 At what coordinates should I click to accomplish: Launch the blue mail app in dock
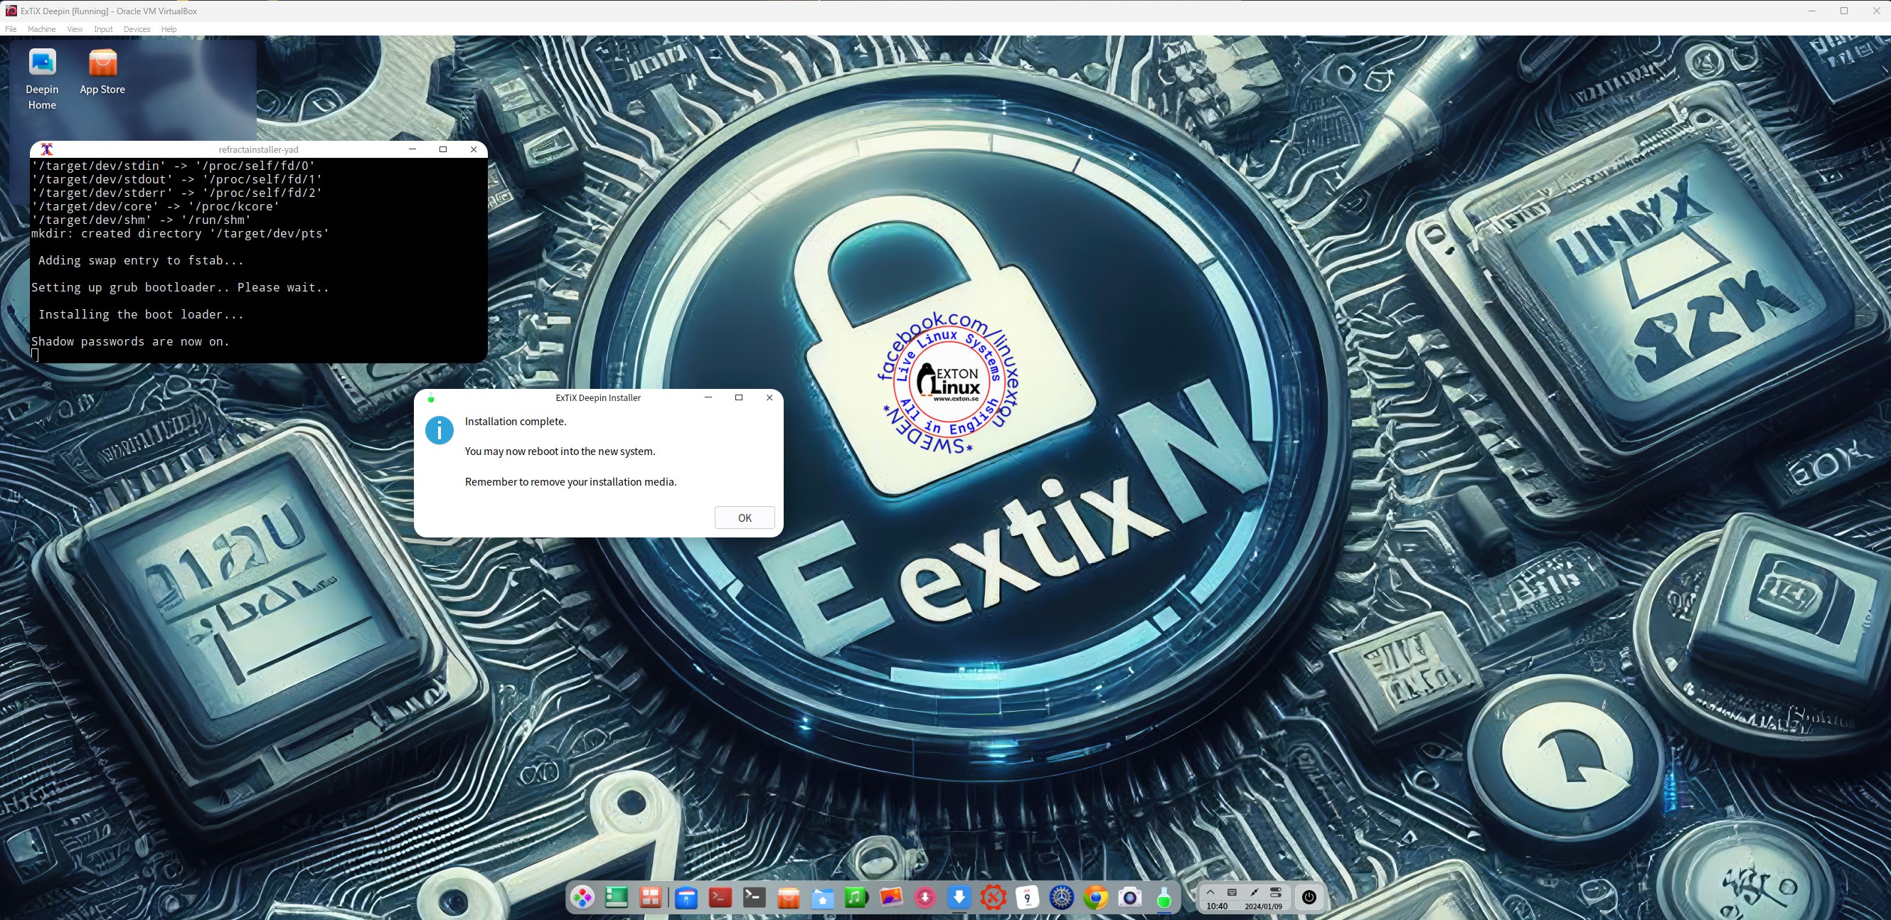(686, 897)
